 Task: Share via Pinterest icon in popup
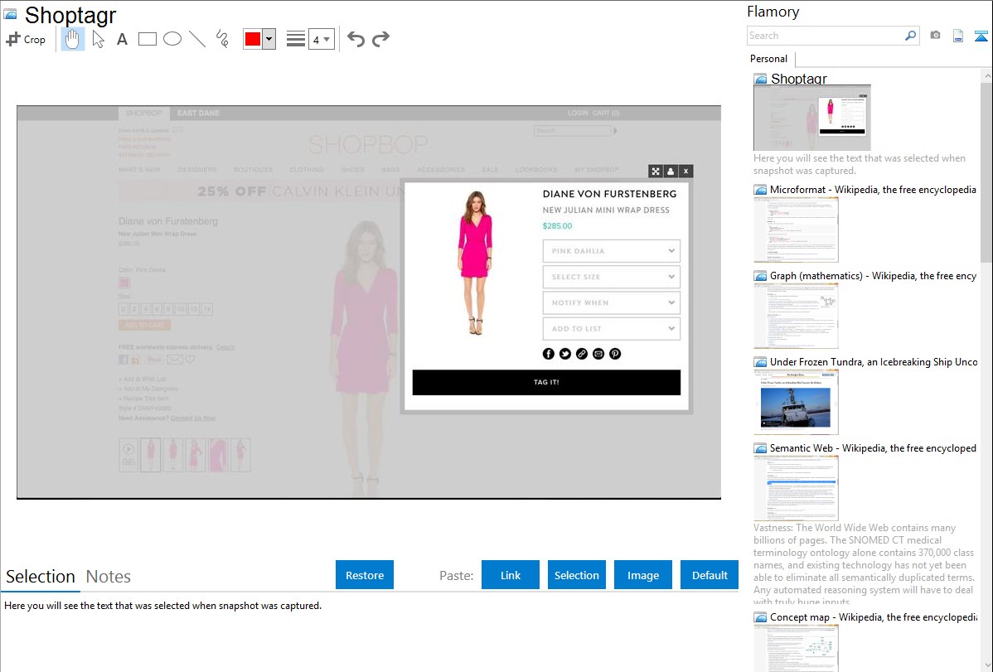(x=615, y=354)
